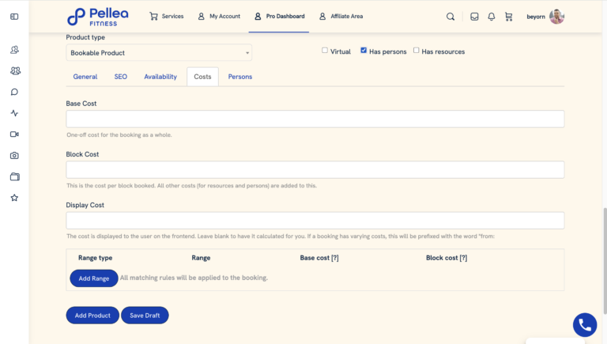The height and width of the screenshot is (344, 607).
Task: Open the Product type dropdown
Action: (x=159, y=53)
